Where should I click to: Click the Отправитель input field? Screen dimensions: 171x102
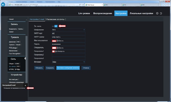pos(68,48)
